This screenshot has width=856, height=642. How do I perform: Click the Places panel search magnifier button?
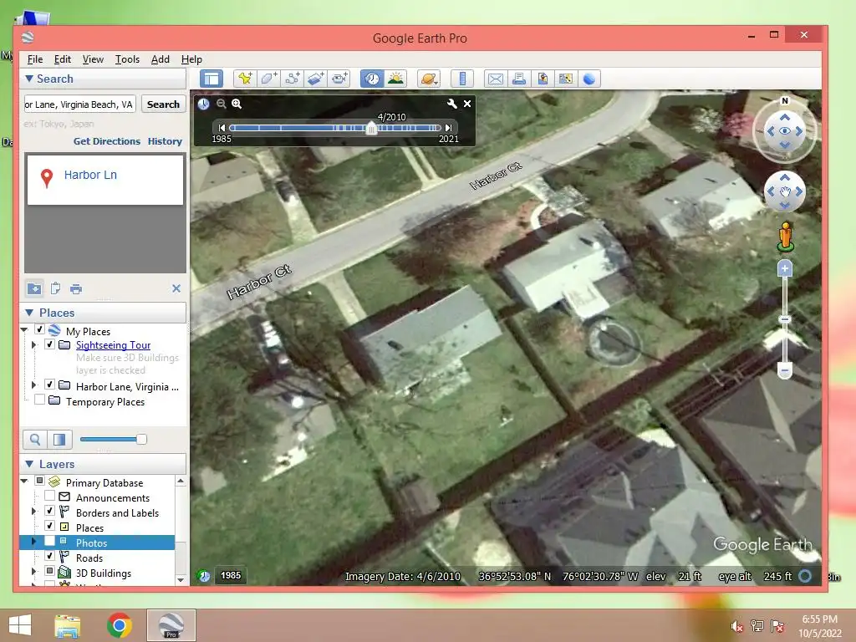point(35,440)
